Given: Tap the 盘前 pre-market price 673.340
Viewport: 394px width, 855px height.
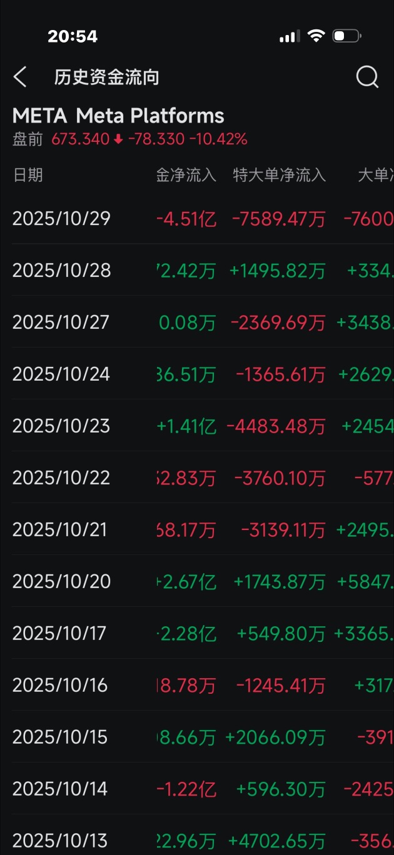Looking at the screenshot, I should coord(80,139).
